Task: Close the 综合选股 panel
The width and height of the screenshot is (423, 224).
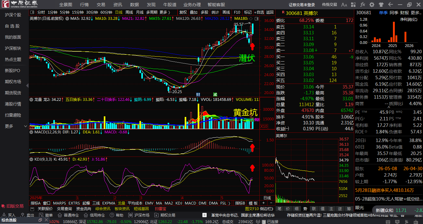Action: tap(46, 220)
